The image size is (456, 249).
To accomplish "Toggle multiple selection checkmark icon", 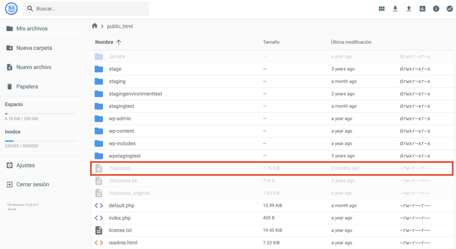I will (449, 8).
